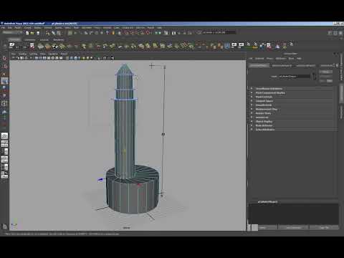Toggle the Channel Box display icon
Image resolution: width=344 pixels, height=258 pixels.
pyautogui.click(x=341, y=33)
